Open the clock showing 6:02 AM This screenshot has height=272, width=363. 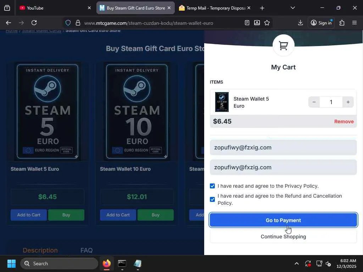(346, 263)
